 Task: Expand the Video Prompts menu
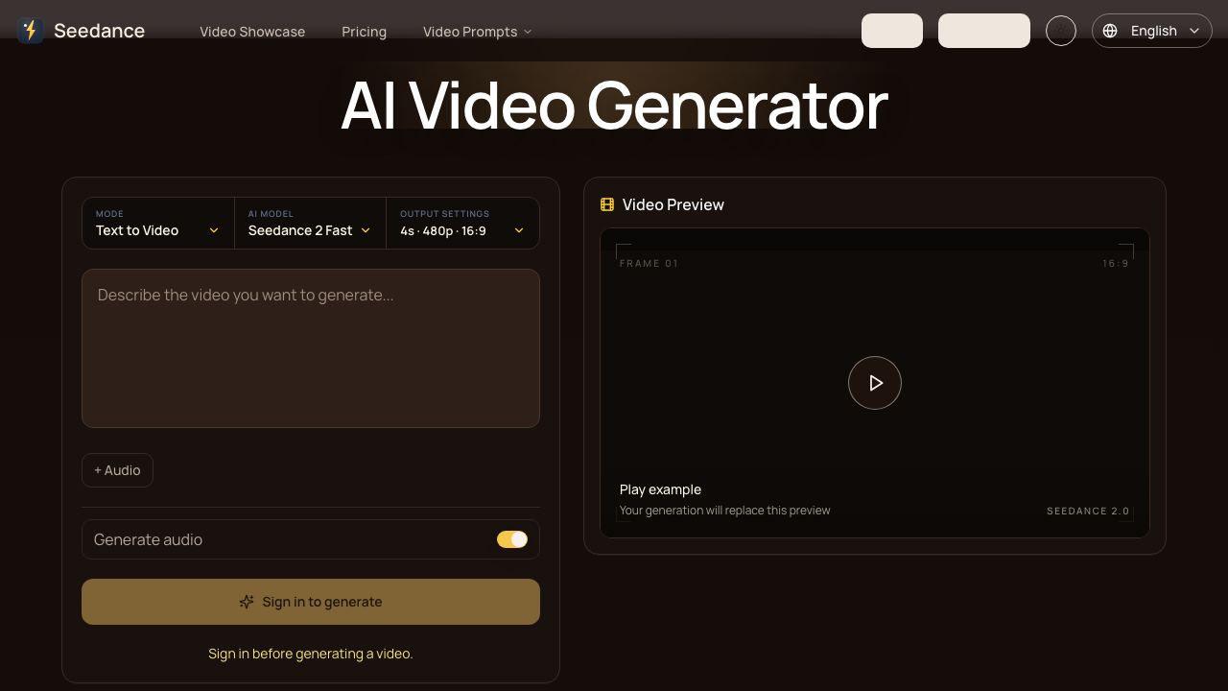coord(477,32)
